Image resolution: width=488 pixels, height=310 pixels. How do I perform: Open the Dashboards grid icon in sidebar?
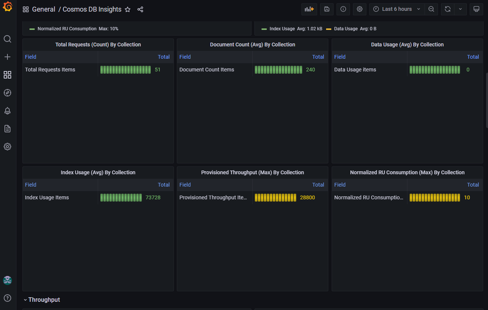pyautogui.click(x=7, y=75)
